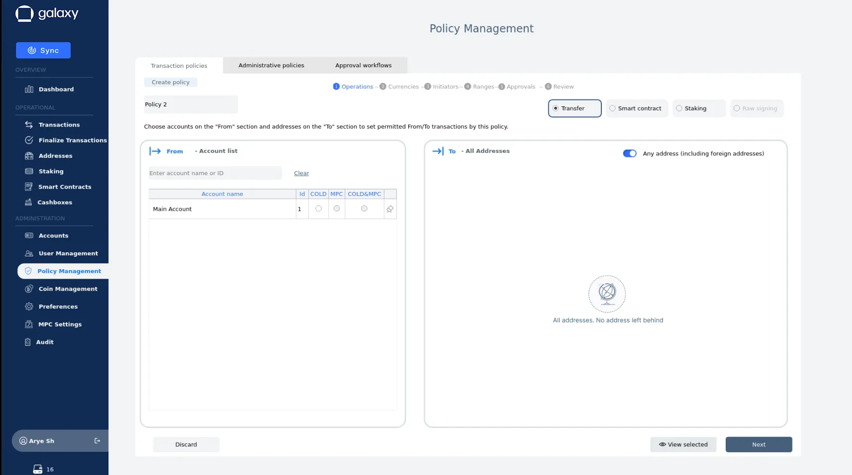Open Transactions via its arrows icon
Viewport: 852px width, 475px height.
point(29,125)
